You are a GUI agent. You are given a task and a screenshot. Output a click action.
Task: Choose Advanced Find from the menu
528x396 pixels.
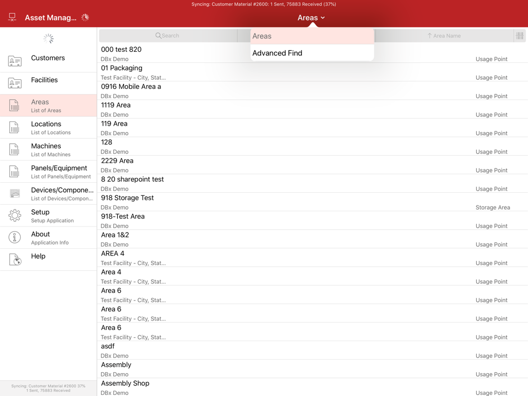(312, 53)
